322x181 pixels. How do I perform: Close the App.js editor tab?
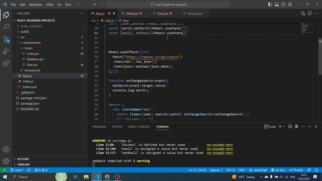click(x=114, y=14)
